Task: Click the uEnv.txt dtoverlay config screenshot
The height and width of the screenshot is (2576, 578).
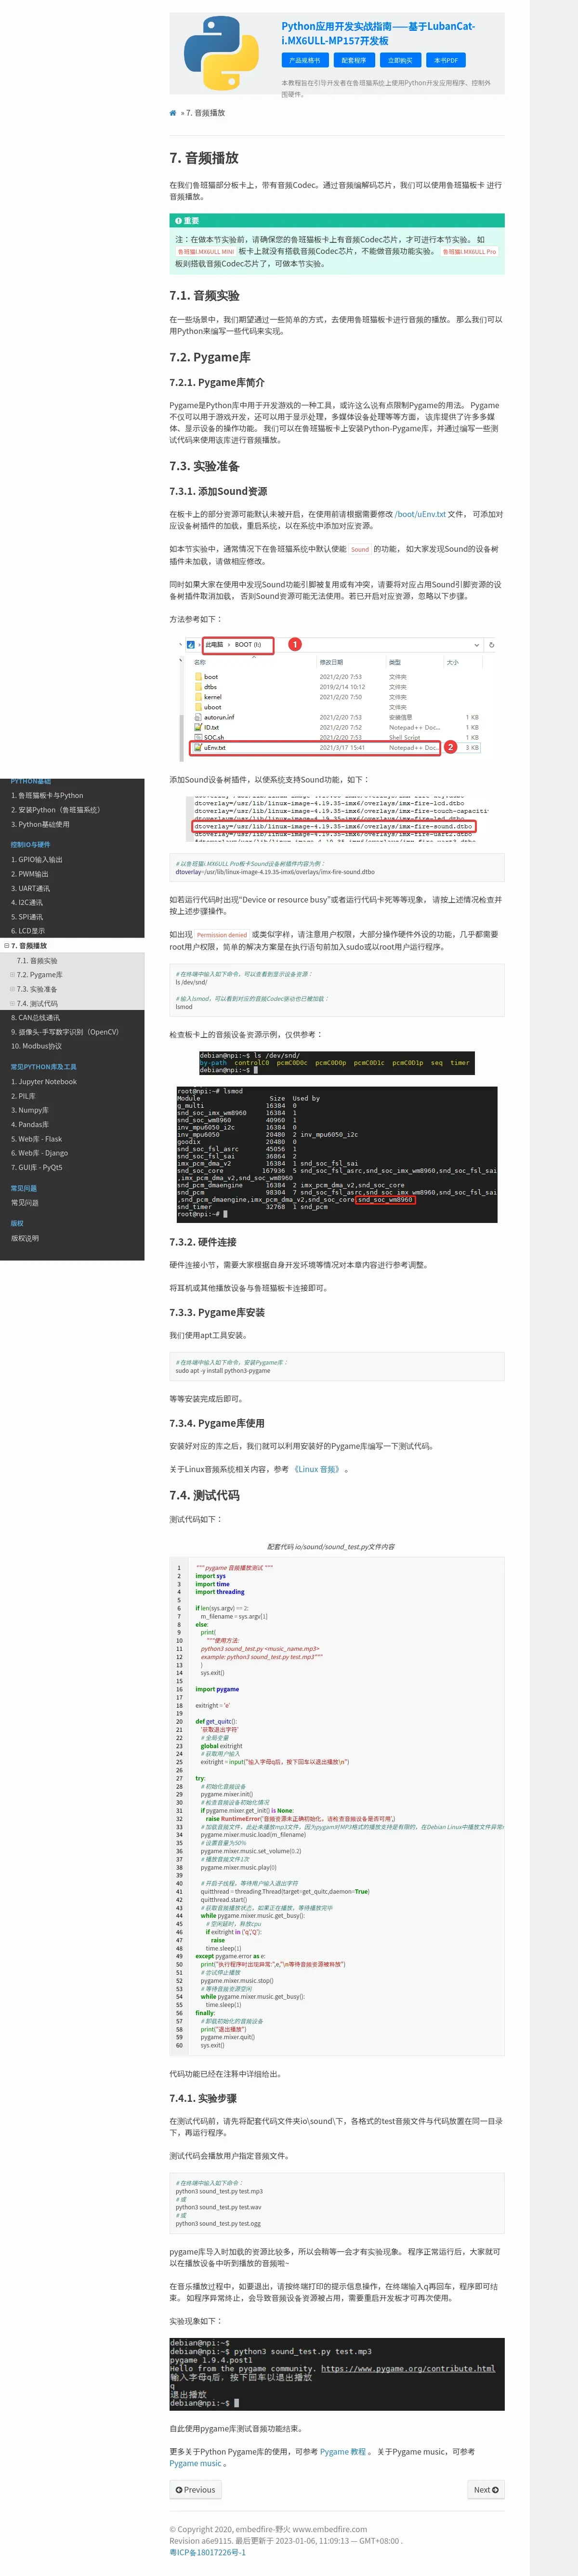Action: pos(337,819)
